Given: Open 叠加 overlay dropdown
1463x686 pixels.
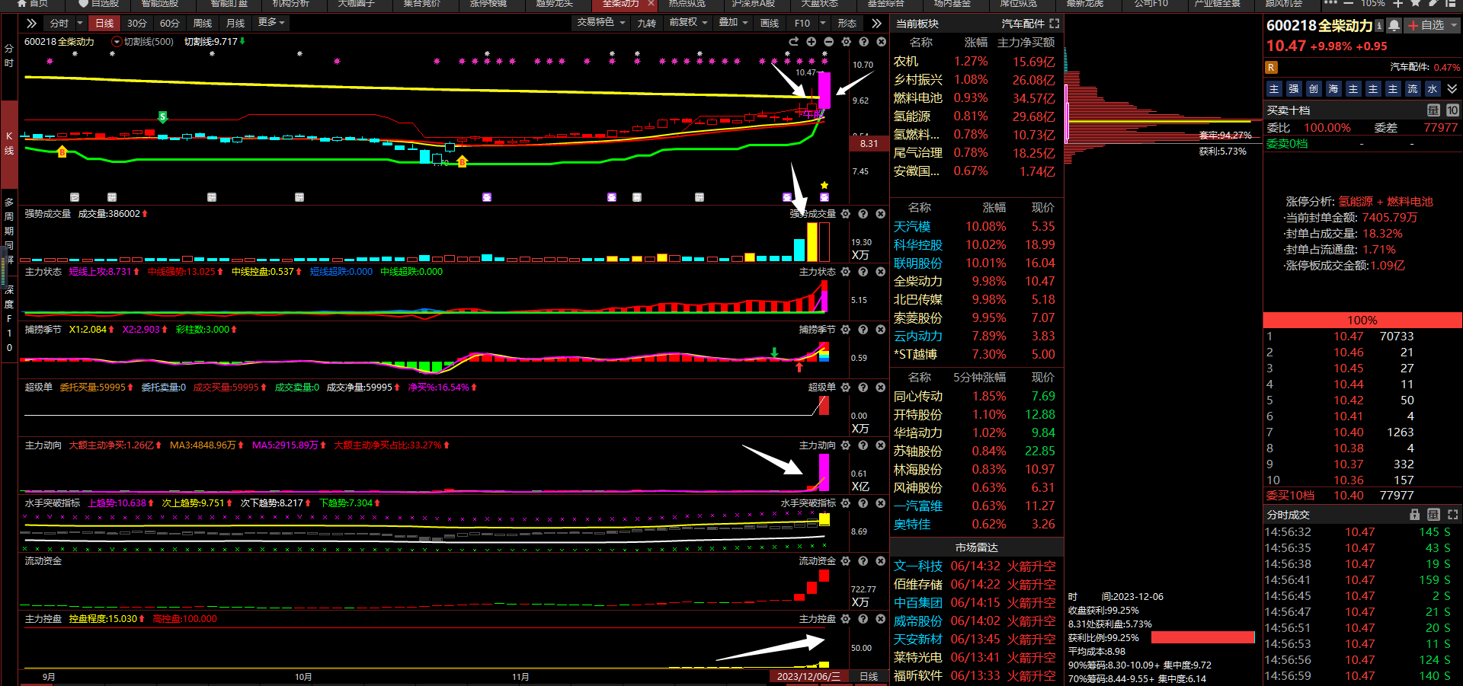Looking at the screenshot, I should coord(734,23).
